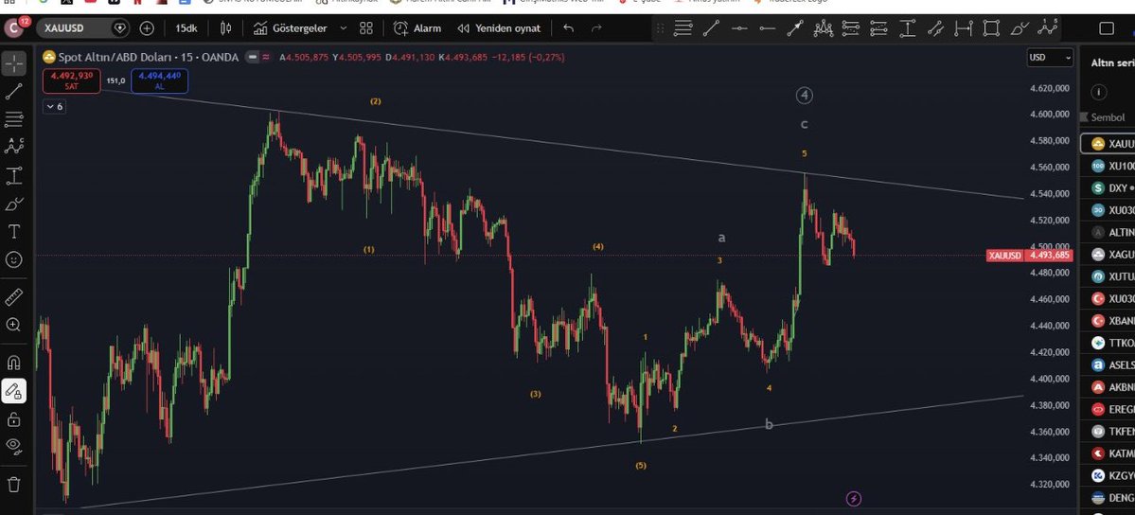The height and width of the screenshot is (515, 1135).
Task: Select XAGU silver row in watchlist
Action: click(x=1108, y=255)
